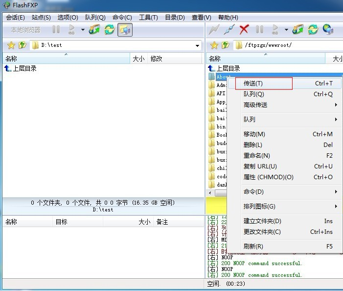Open local bookmarks star icon
Image resolution: width=343 pixels, height=291 pixels.
tap(11, 45)
